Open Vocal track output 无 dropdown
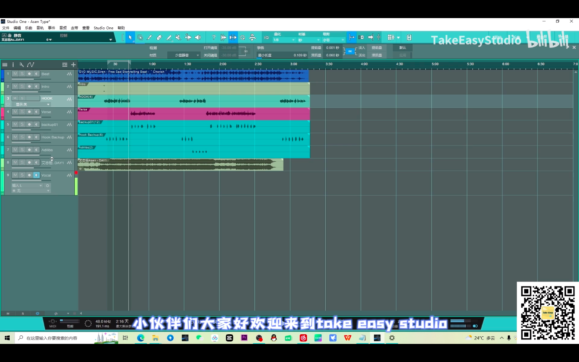 click(x=31, y=191)
